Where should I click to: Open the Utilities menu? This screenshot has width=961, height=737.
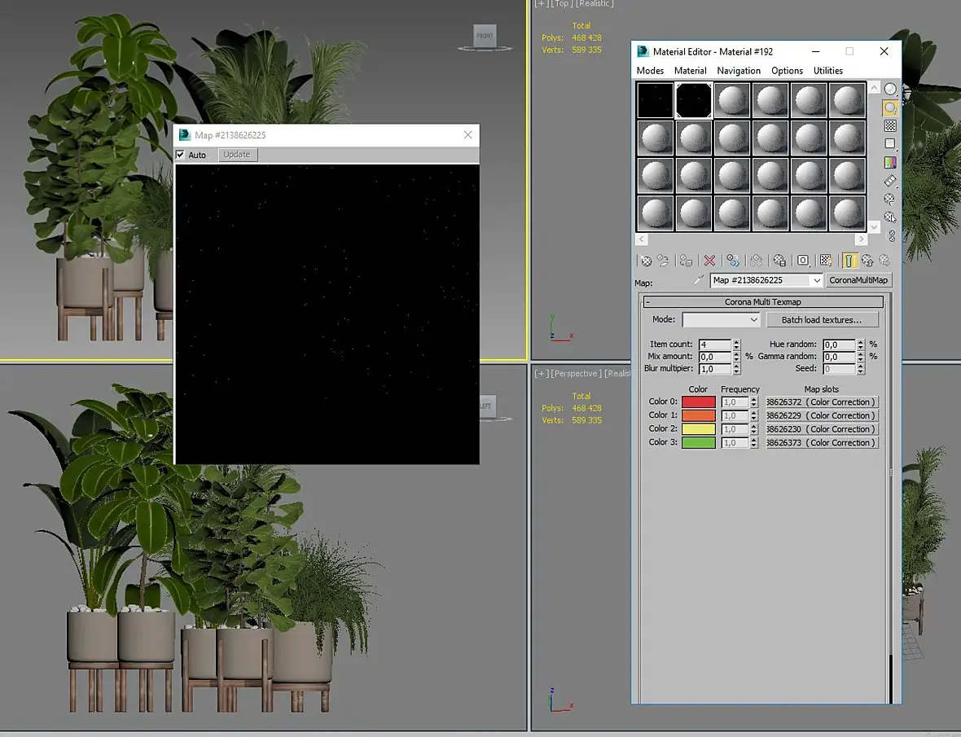[x=828, y=71]
